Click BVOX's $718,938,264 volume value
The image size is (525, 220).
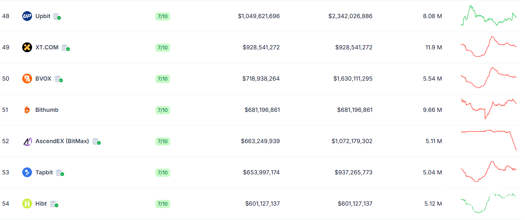pos(261,79)
